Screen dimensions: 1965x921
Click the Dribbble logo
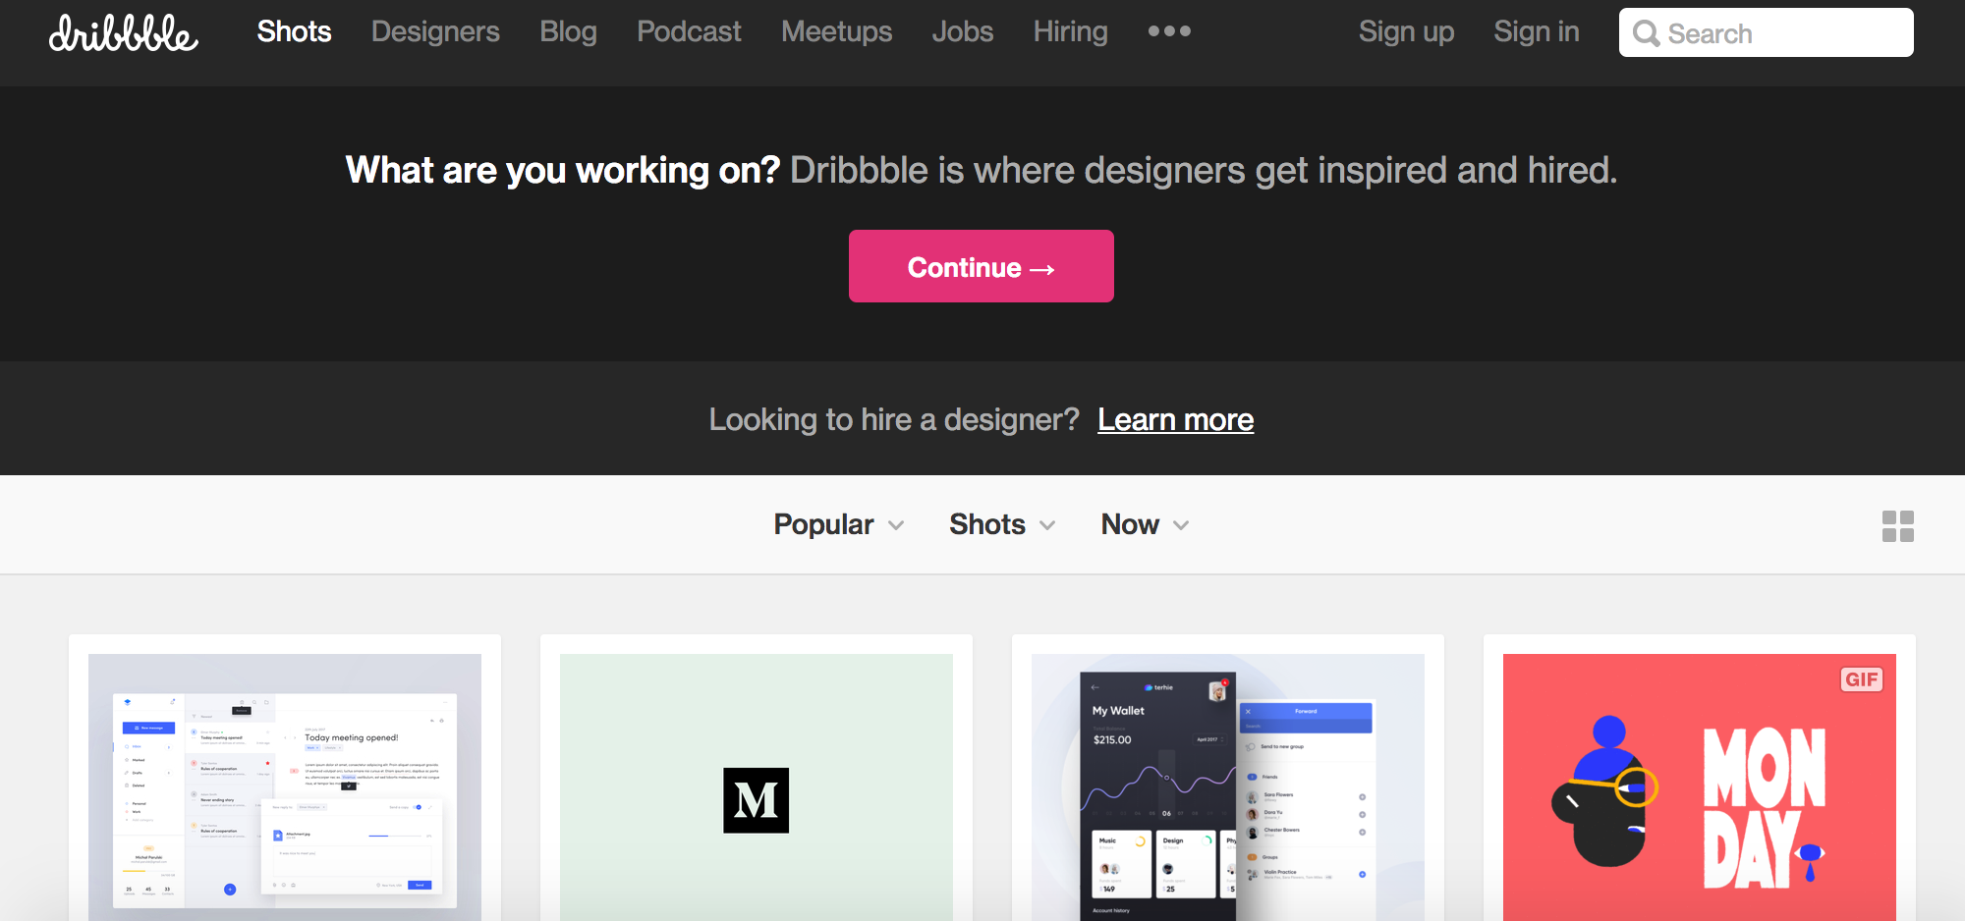[x=124, y=32]
